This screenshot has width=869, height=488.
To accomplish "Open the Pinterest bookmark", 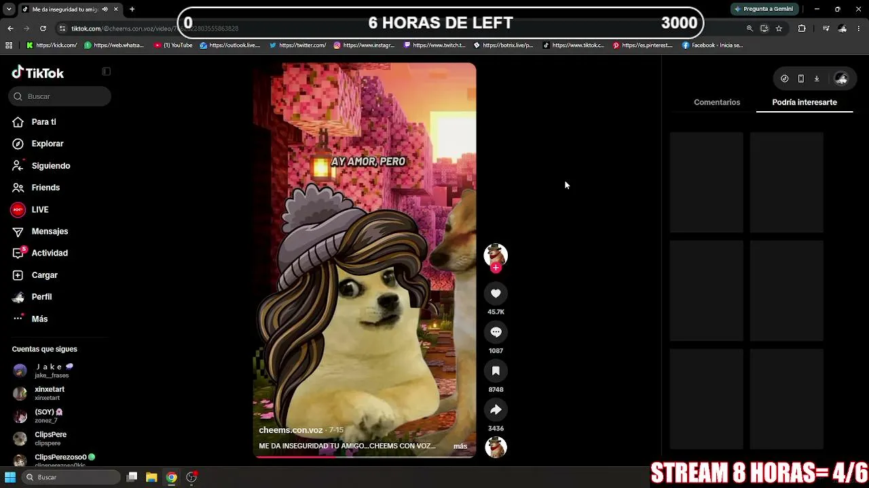I will click(x=642, y=45).
